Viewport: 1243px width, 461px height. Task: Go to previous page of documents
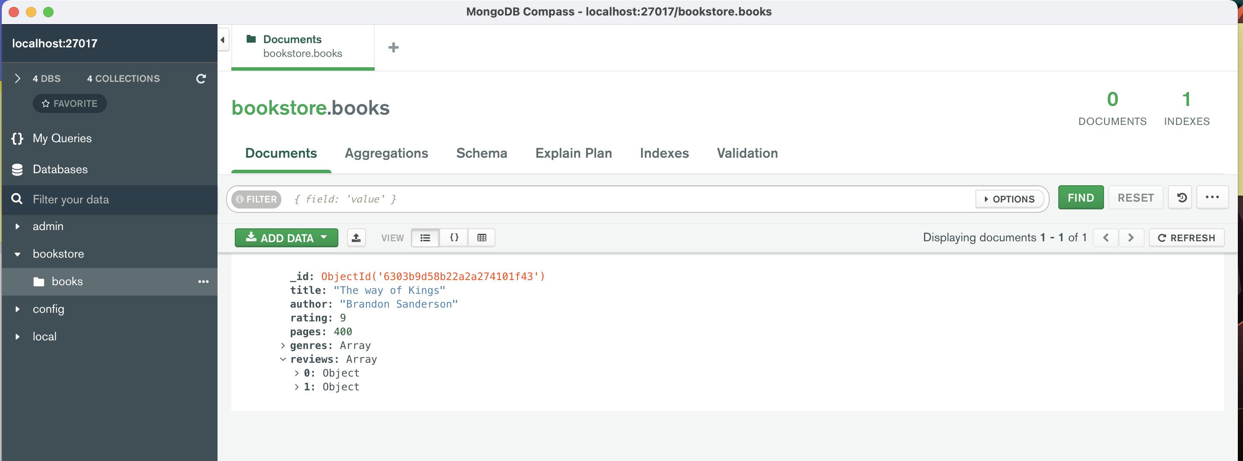[x=1105, y=237]
